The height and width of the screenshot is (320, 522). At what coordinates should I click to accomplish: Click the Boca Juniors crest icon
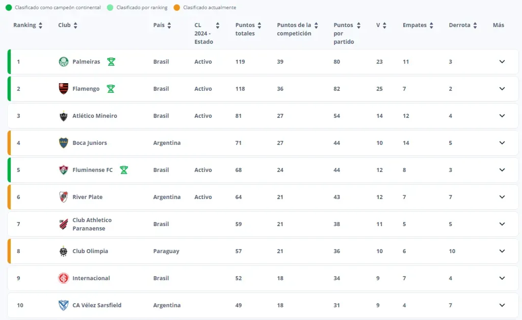click(63, 143)
